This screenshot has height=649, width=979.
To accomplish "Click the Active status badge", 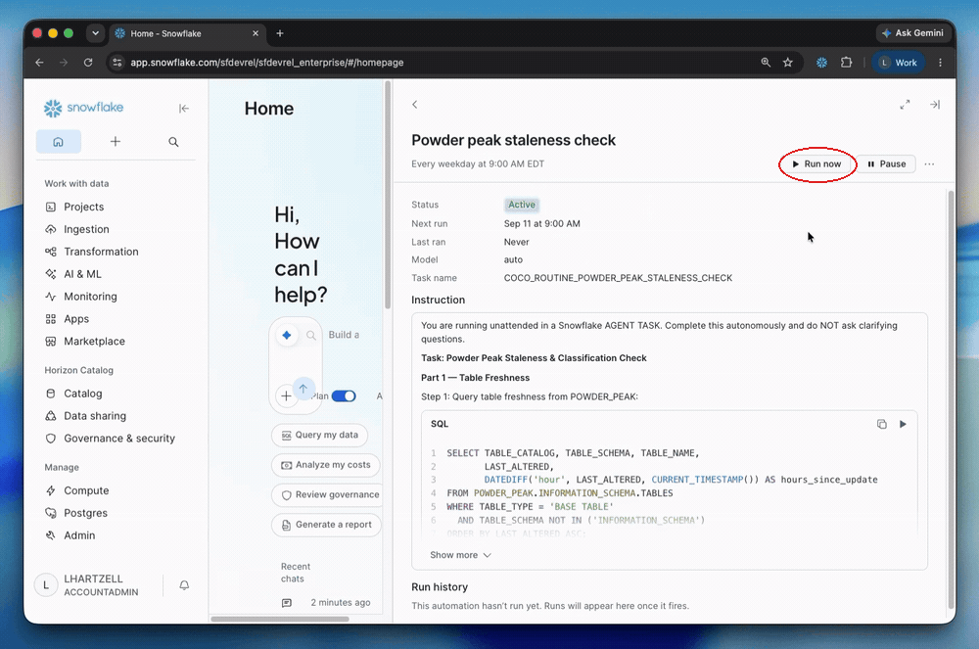I will pos(522,205).
